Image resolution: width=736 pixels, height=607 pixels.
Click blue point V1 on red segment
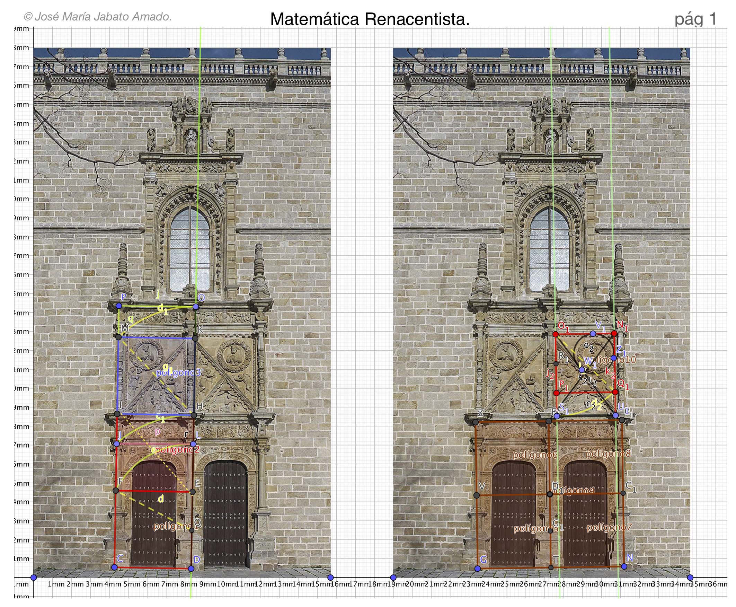pyautogui.click(x=593, y=334)
